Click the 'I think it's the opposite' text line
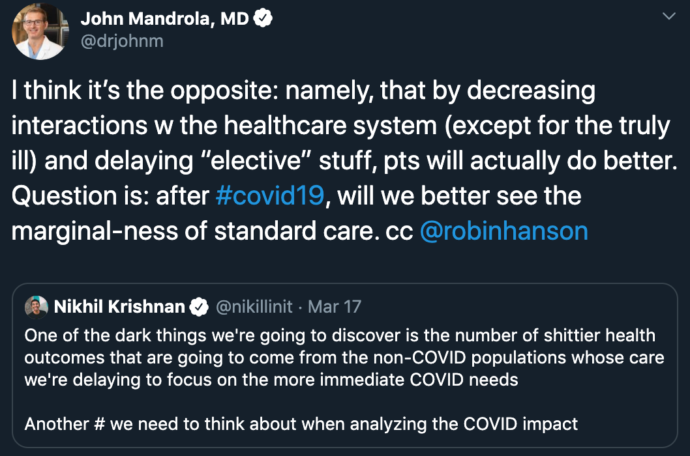690x456 pixels. click(303, 91)
